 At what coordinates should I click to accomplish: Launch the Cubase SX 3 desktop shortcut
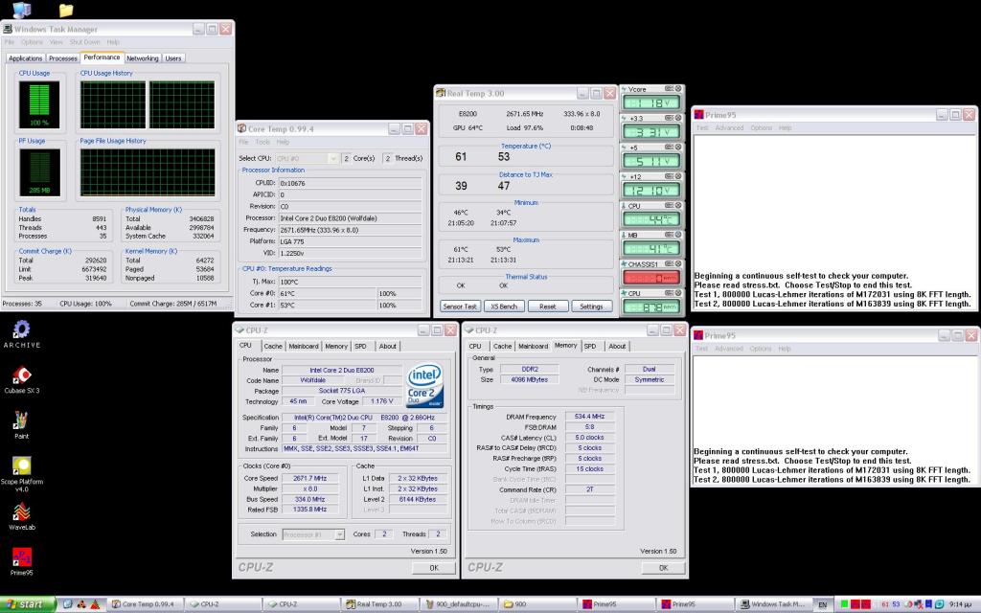click(22, 379)
